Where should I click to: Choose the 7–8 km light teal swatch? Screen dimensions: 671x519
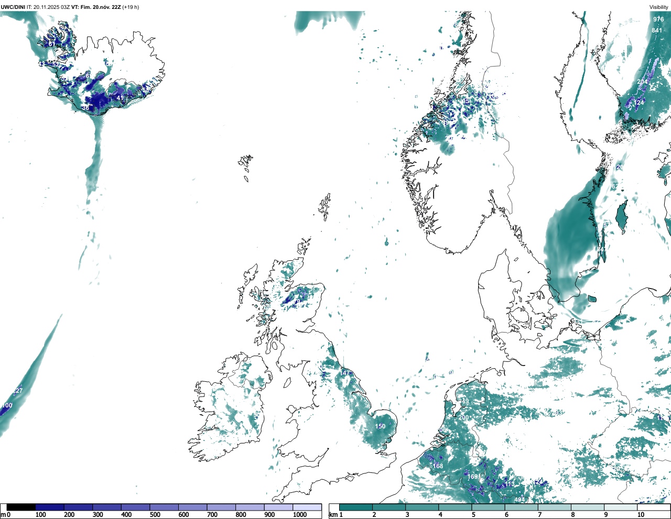(x=554, y=507)
